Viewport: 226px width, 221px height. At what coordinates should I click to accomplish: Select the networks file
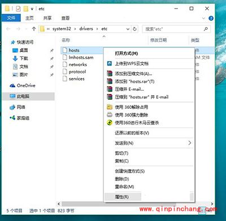click(x=78, y=65)
